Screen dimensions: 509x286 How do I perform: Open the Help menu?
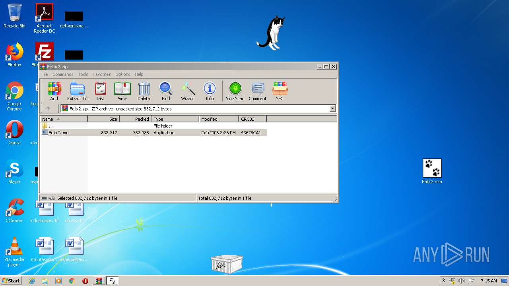click(x=139, y=74)
